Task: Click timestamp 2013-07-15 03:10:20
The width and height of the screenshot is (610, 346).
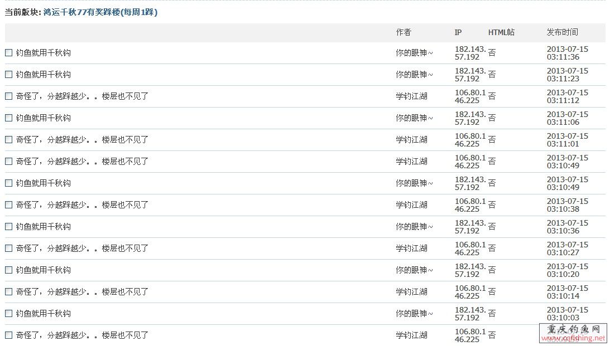Action: click(x=568, y=270)
